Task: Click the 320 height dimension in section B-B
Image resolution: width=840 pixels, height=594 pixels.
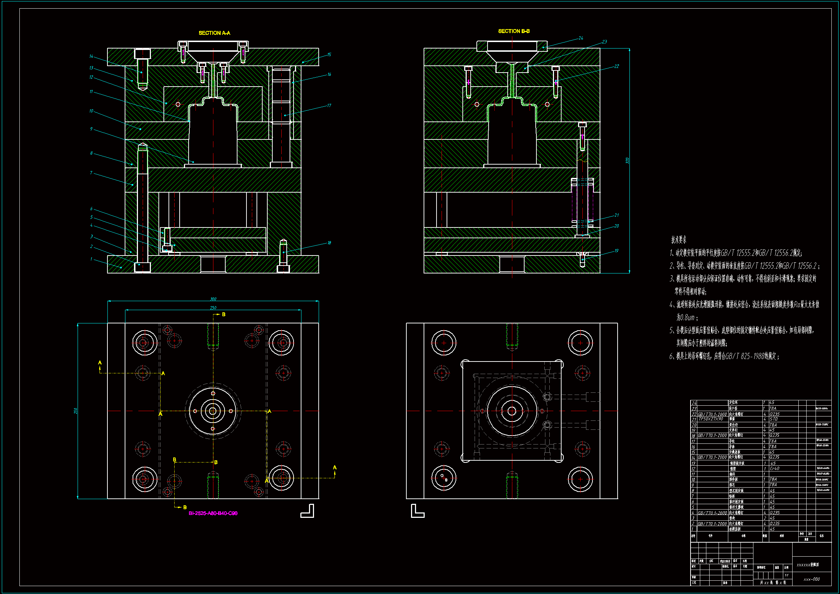Action: (x=627, y=160)
